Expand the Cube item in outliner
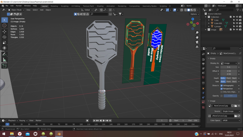 (x=209, y=20)
